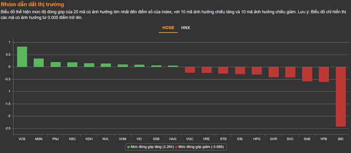The height and width of the screenshot is (153, 351).
Task: Click the red SVC bar
Action: (290, 72)
